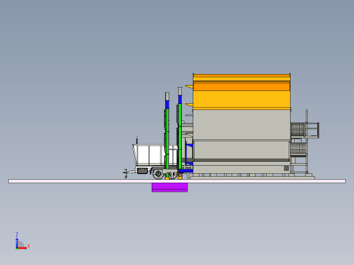Select the trailer's front wheel
Viewport: 354px width, 265px height.
point(158,174)
